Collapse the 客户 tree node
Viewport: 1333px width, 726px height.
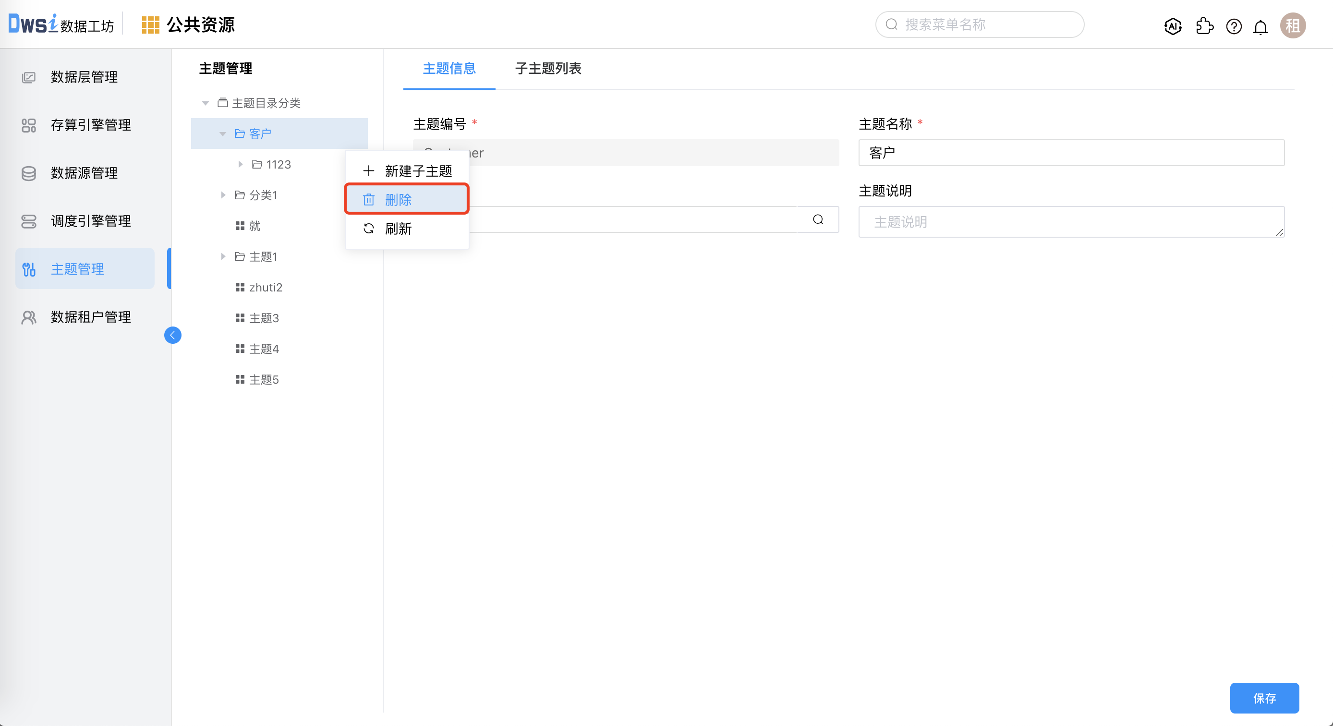[x=223, y=133]
